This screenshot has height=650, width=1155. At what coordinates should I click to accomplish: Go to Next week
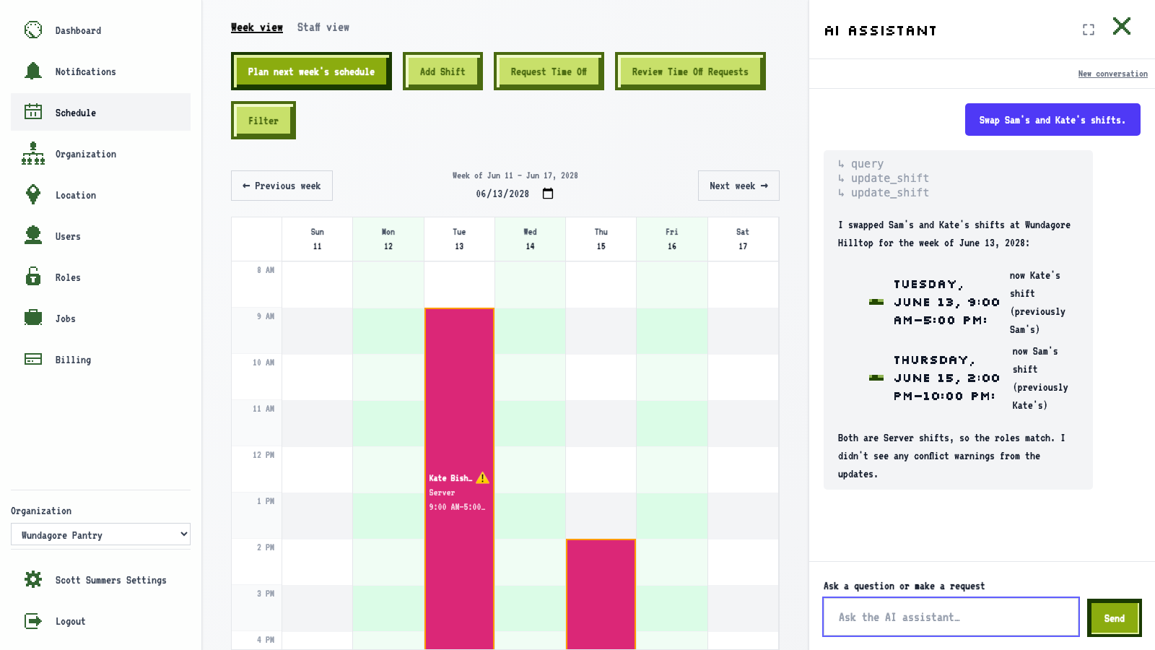click(x=738, y=186)
